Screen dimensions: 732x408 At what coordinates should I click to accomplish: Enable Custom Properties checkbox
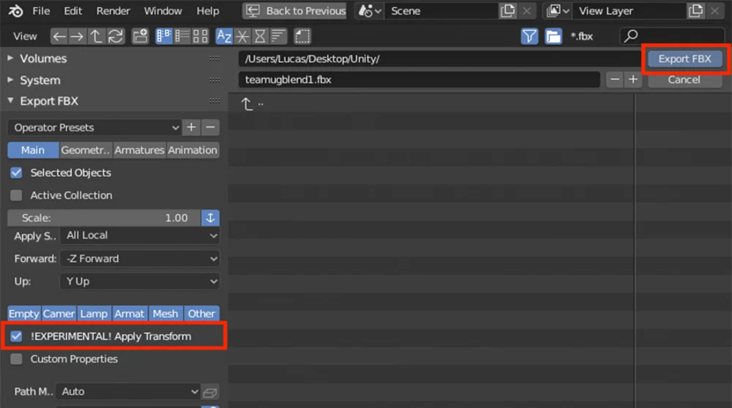(16, 359)
